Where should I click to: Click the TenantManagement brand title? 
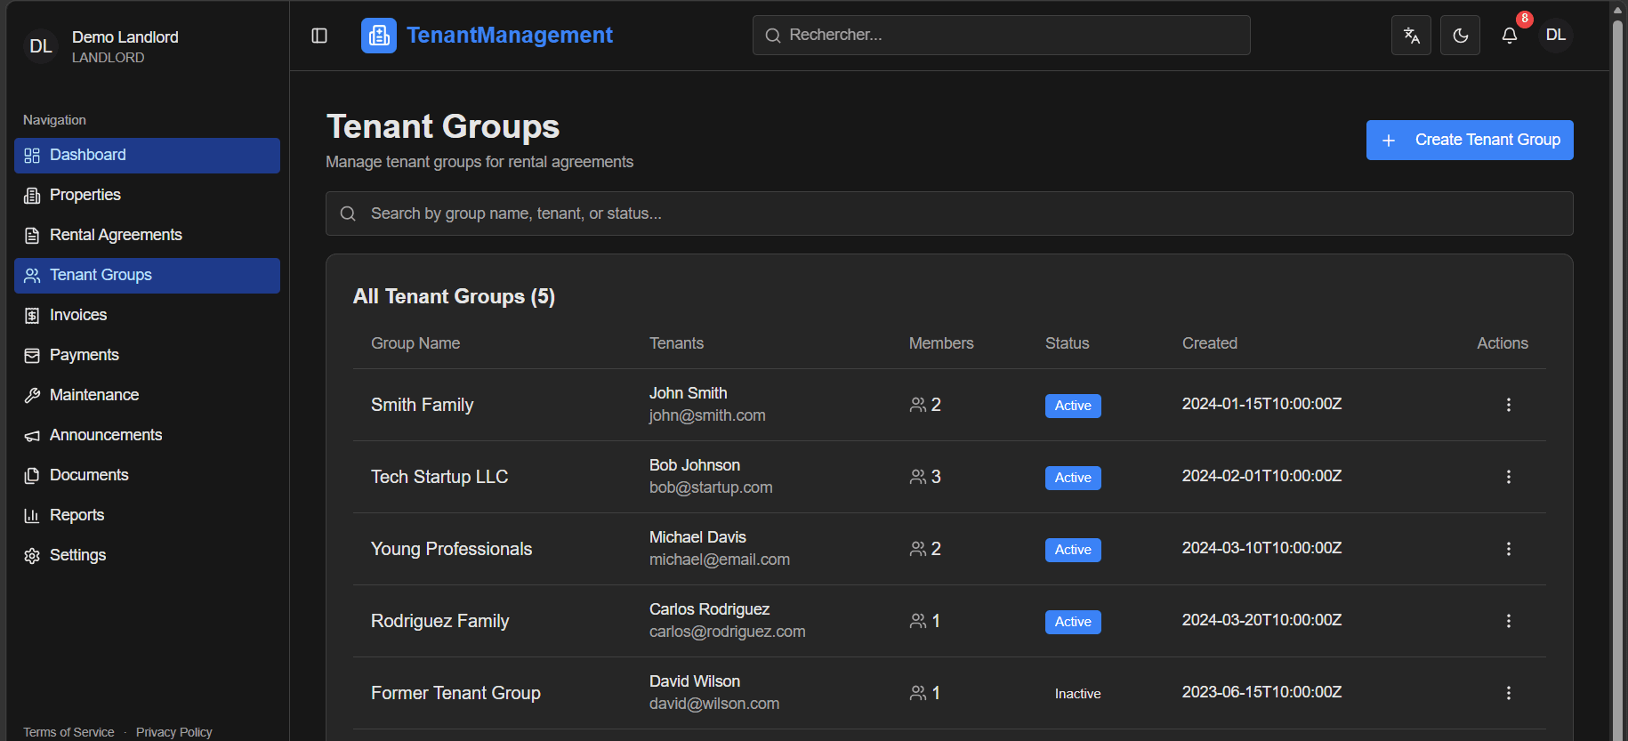510,36
